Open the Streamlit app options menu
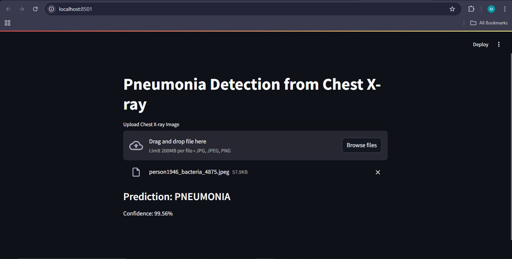The width and height of the screenshot is (512, 259). click(x=499, y=44)
